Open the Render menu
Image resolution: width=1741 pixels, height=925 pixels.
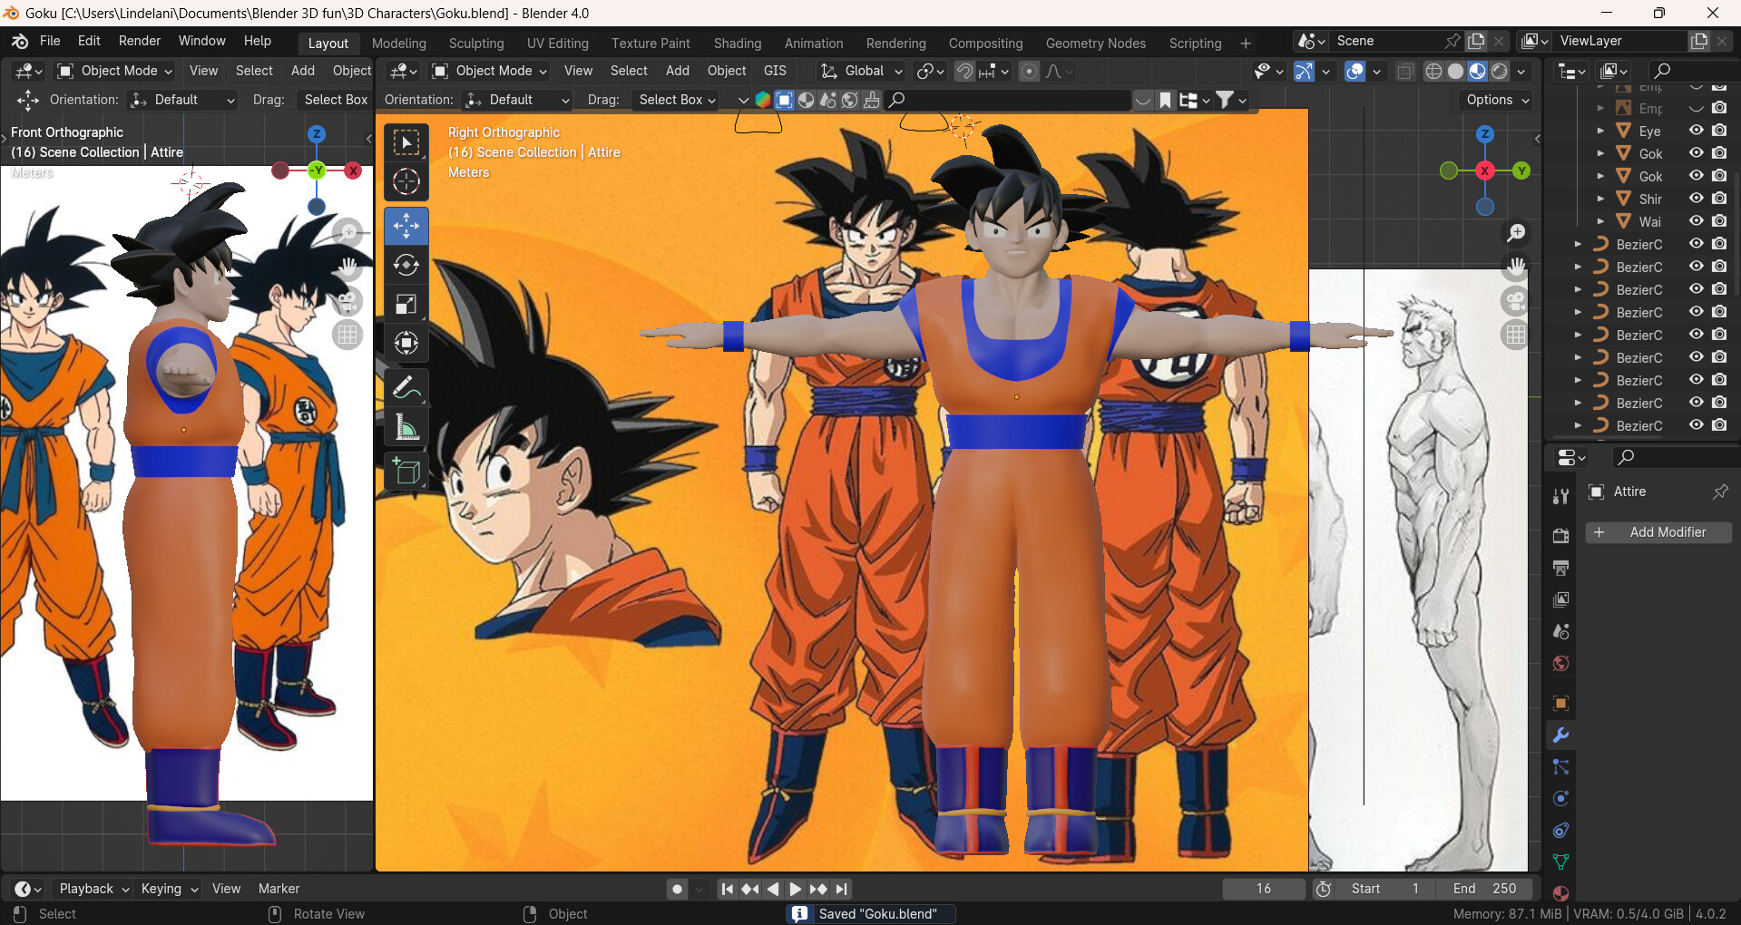point(140,41)
